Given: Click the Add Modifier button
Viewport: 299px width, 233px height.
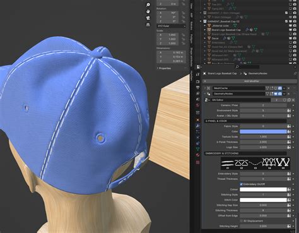Looking at the screenshot, I should [250, 81].
